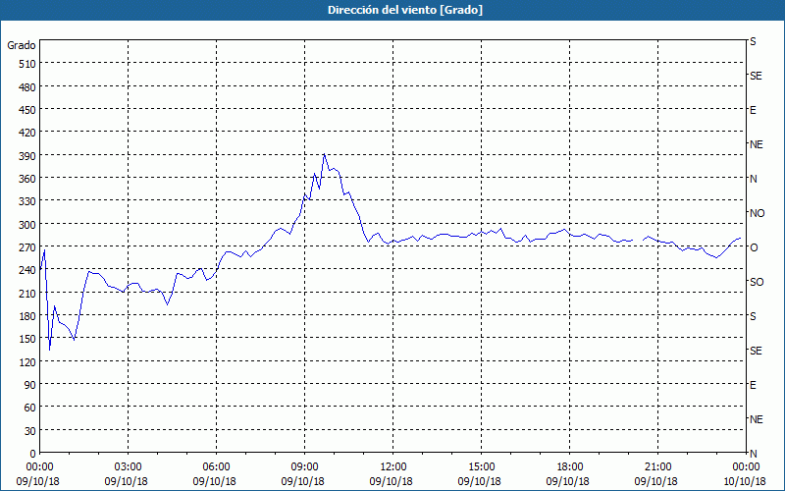Image resolution: width=785 pixels, height=491 pixels.
Task: Click the 120 degree axis label
Action: click(27, 361)
